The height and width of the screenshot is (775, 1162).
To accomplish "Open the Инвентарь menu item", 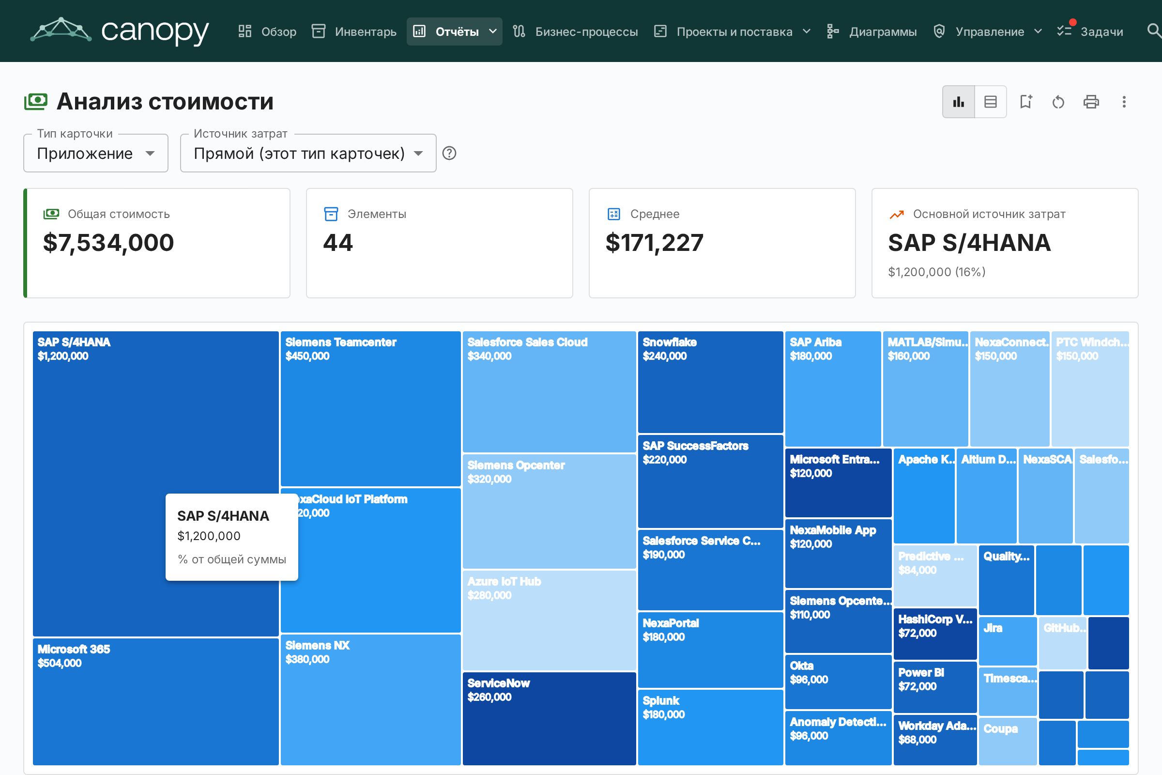I will click(x=354, y=31).
